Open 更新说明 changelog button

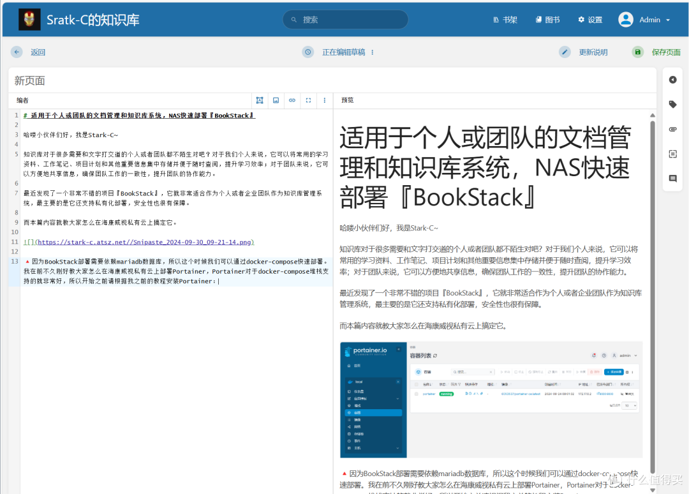(593, 52)
